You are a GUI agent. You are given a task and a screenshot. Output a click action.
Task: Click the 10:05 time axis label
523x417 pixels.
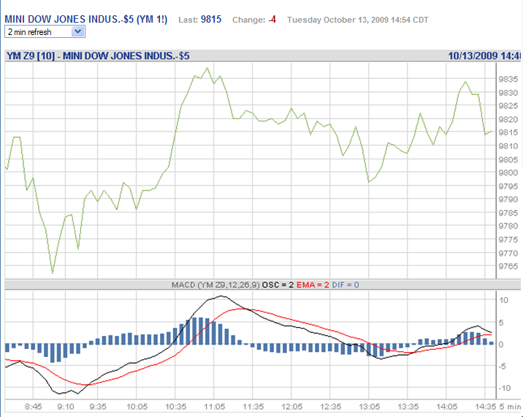[137, 407]
